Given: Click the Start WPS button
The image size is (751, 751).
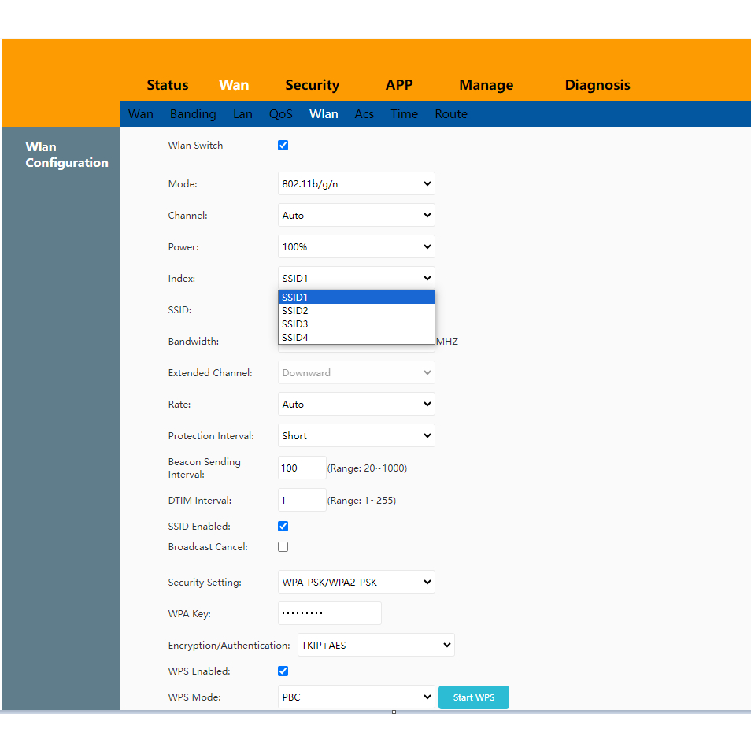Looking at the screenshot, I should (x=474, y=697).
